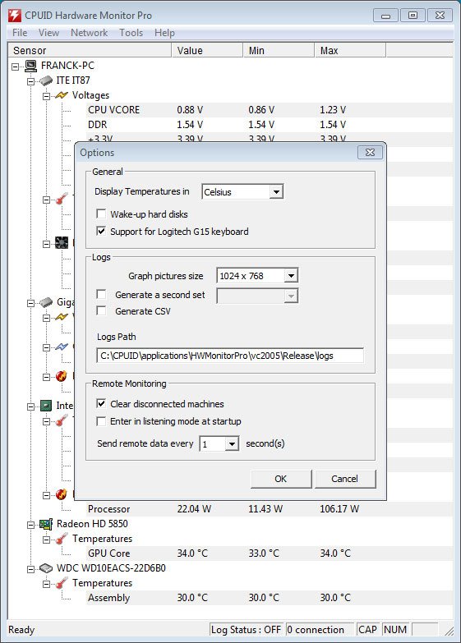
Task: Collapse the WDC WD10EACS-22D6B0 node
Action: (x=30, y=569)
